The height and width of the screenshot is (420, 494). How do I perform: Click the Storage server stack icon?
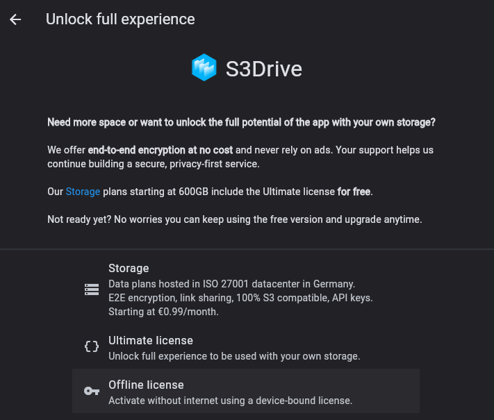[92, 290]
